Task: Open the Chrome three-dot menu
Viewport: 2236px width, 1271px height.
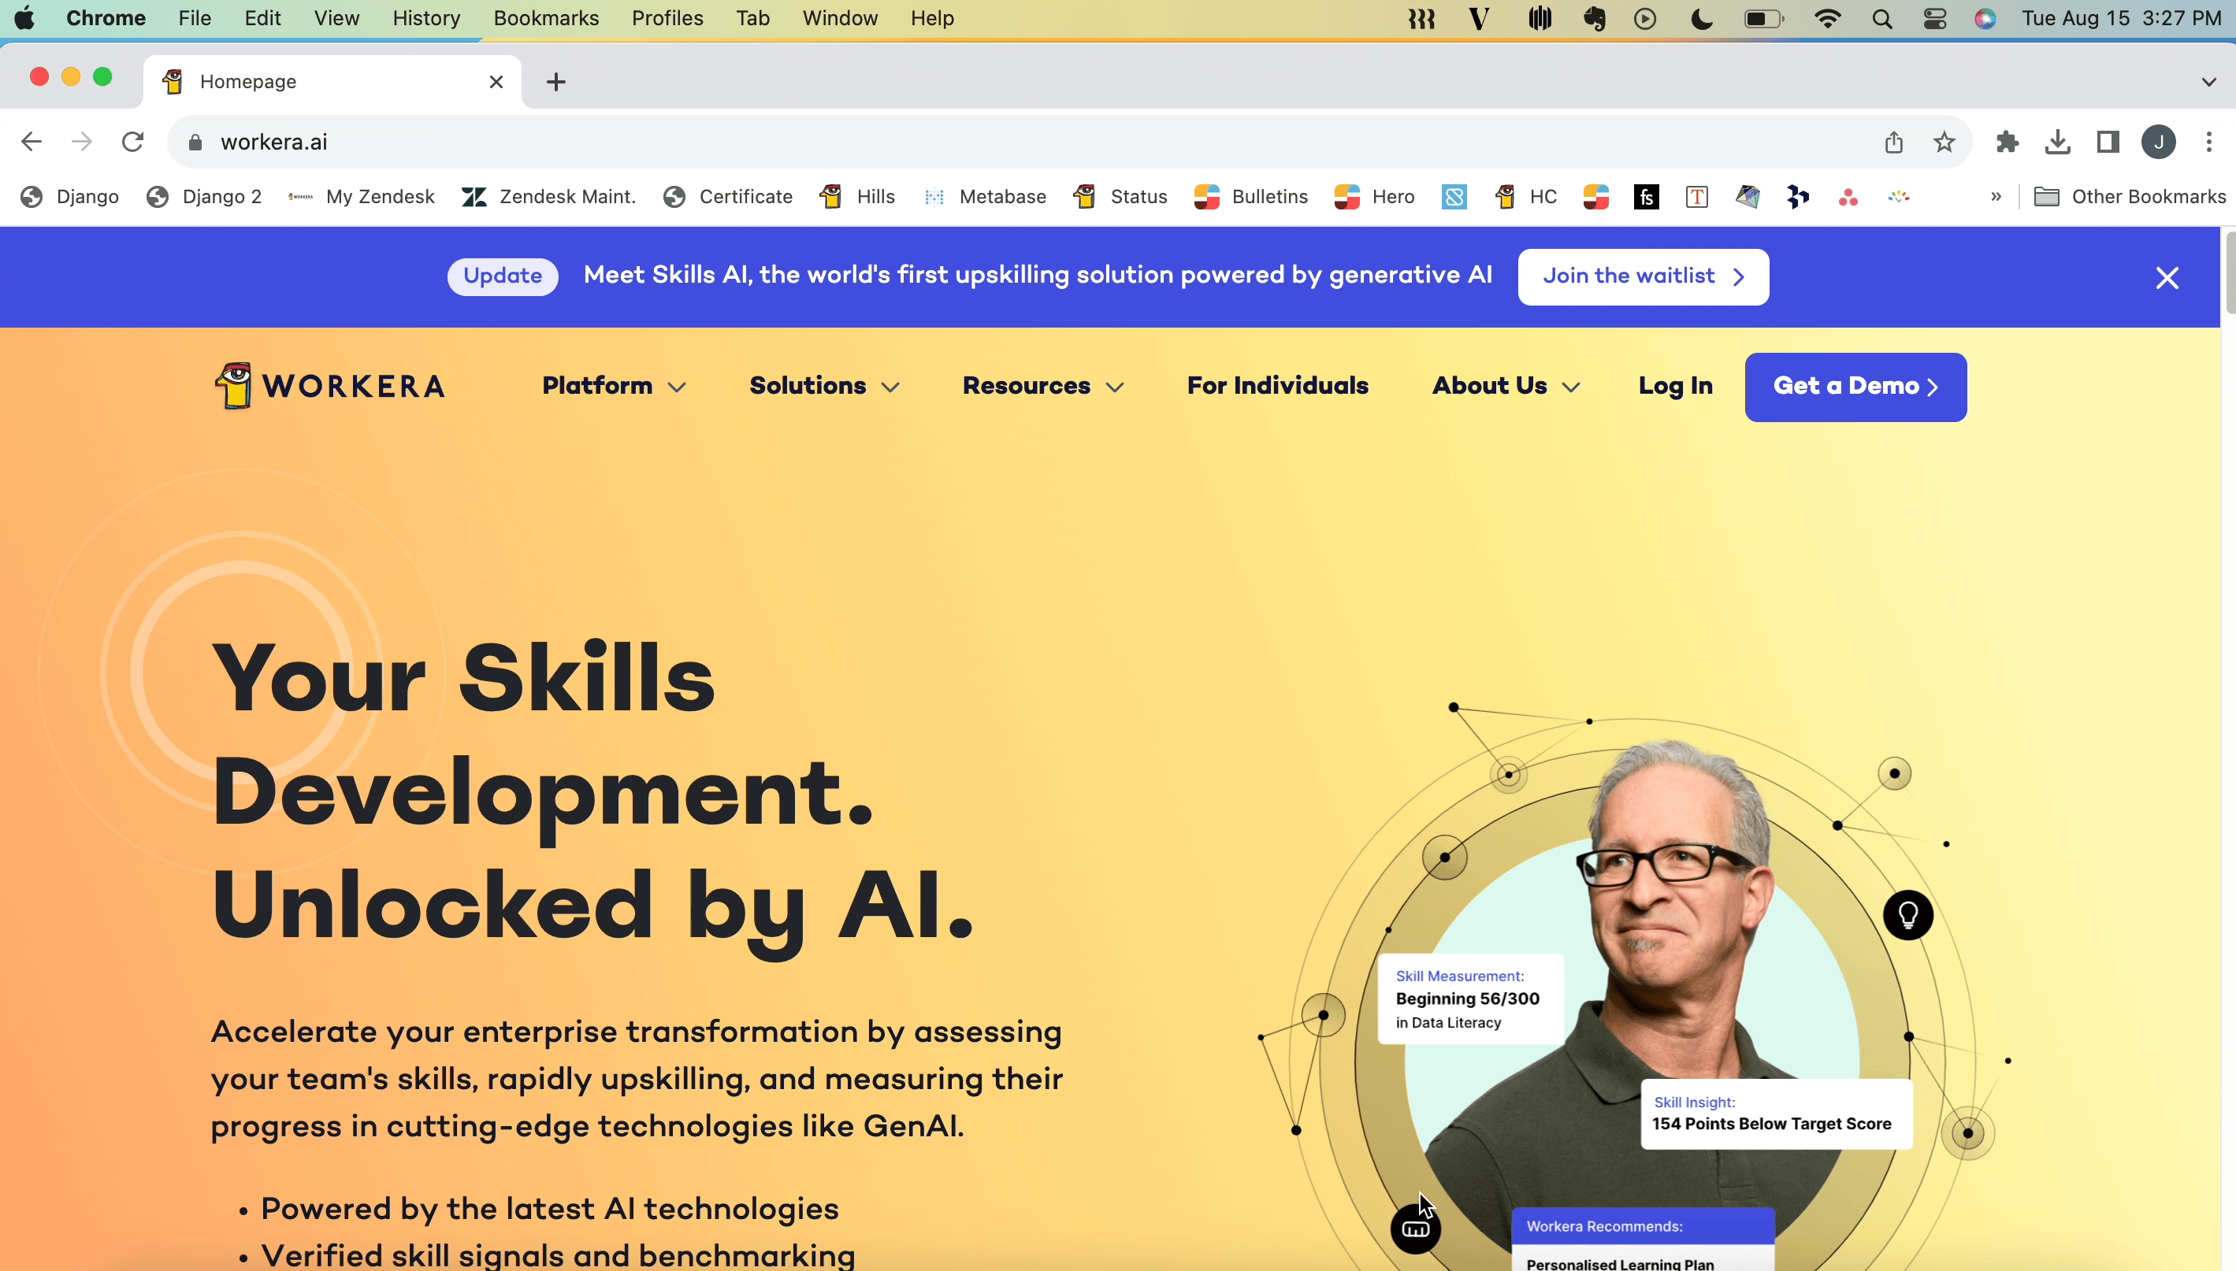Action: (x=2209, y=142)
